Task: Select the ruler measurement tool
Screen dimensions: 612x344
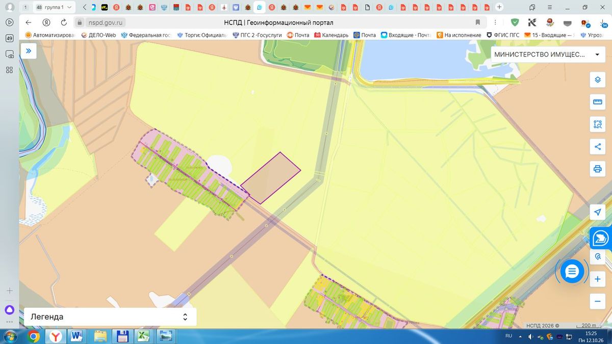Action: click(597, 102)
